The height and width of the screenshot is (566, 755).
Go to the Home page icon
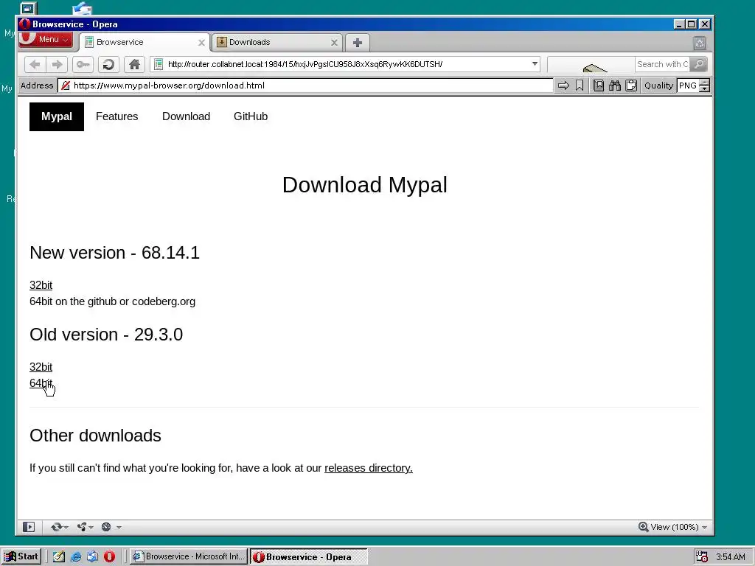pyautogui.click(x=134, y=64)
